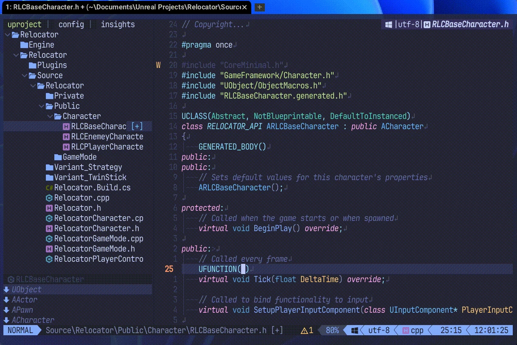Collapse the Source folder chevron

pos(25,75)
